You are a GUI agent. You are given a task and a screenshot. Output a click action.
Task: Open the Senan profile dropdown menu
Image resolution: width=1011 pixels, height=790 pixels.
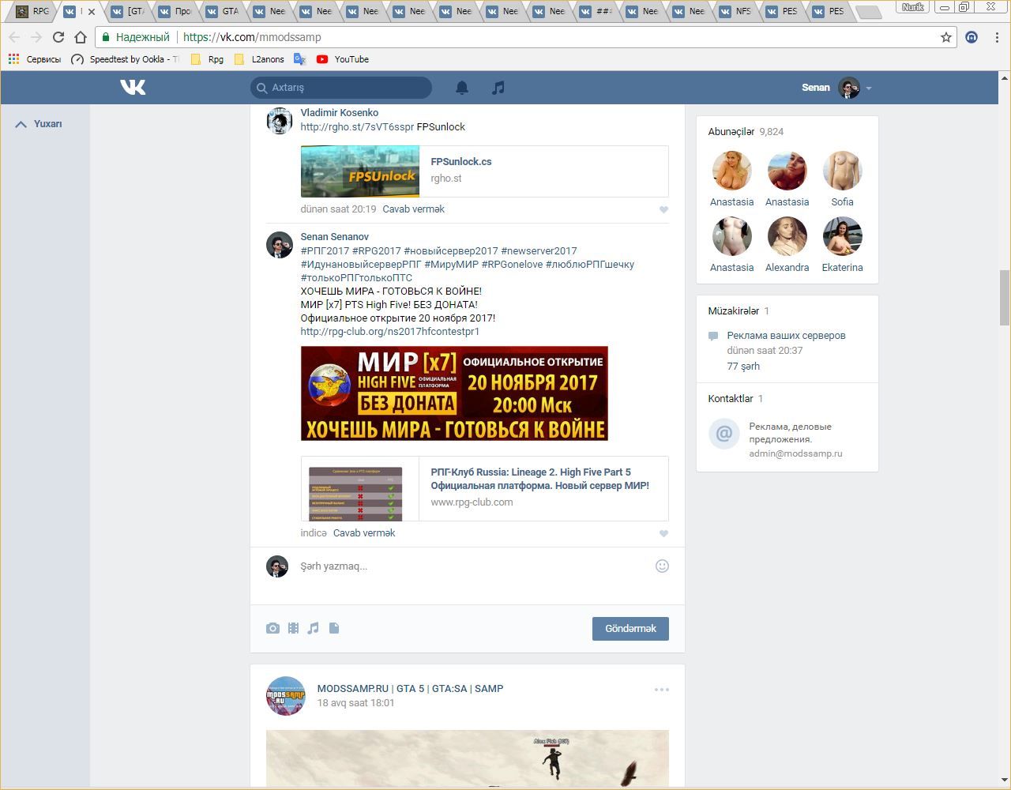pos(868,88)
